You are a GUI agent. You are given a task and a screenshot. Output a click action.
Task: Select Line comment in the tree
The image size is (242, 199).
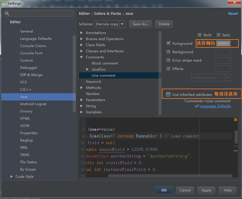tap(103, 76)
